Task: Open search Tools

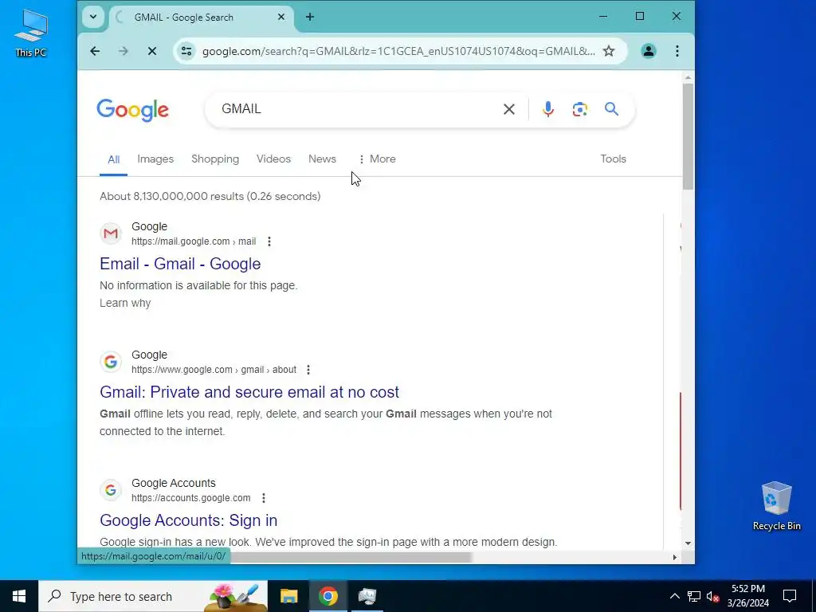Action: [613, 159]
